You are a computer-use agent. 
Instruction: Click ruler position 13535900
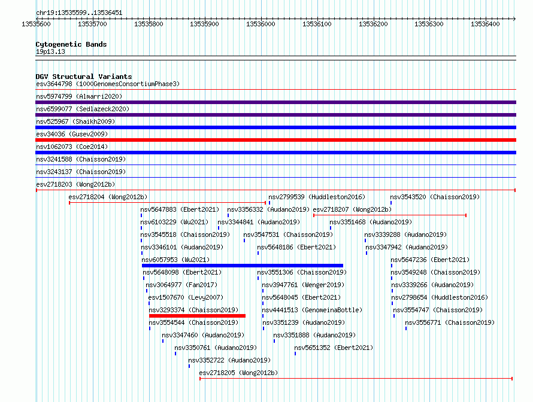(204, 24)
